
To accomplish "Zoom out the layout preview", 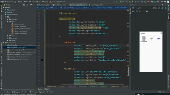I will click(152, 8).
